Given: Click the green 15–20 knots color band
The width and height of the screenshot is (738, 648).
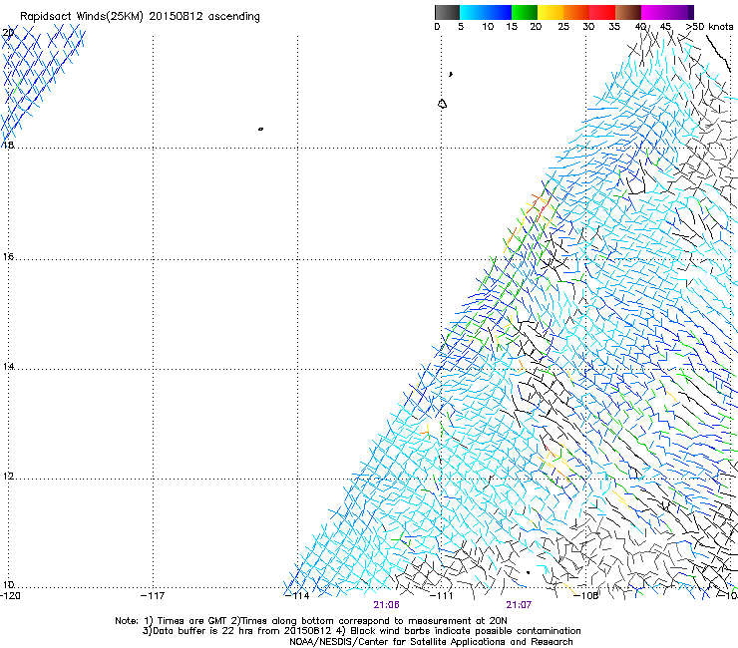Looking at the screenshot, I should pyautogui.click(x=525, y=12).
